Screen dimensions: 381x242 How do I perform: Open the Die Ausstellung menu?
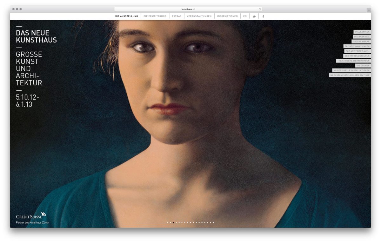click(x=126, y=16)
